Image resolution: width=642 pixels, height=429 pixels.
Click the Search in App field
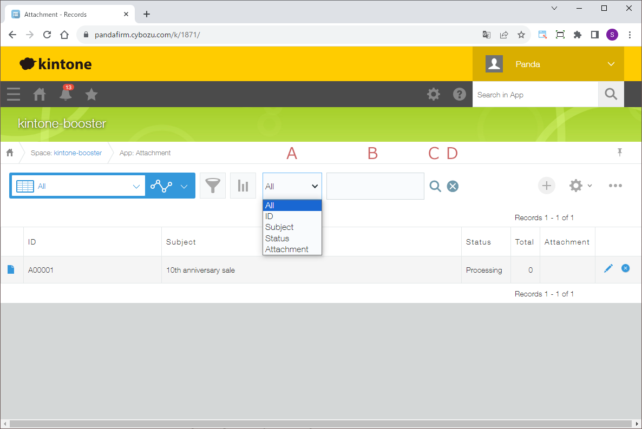[535, 95]
